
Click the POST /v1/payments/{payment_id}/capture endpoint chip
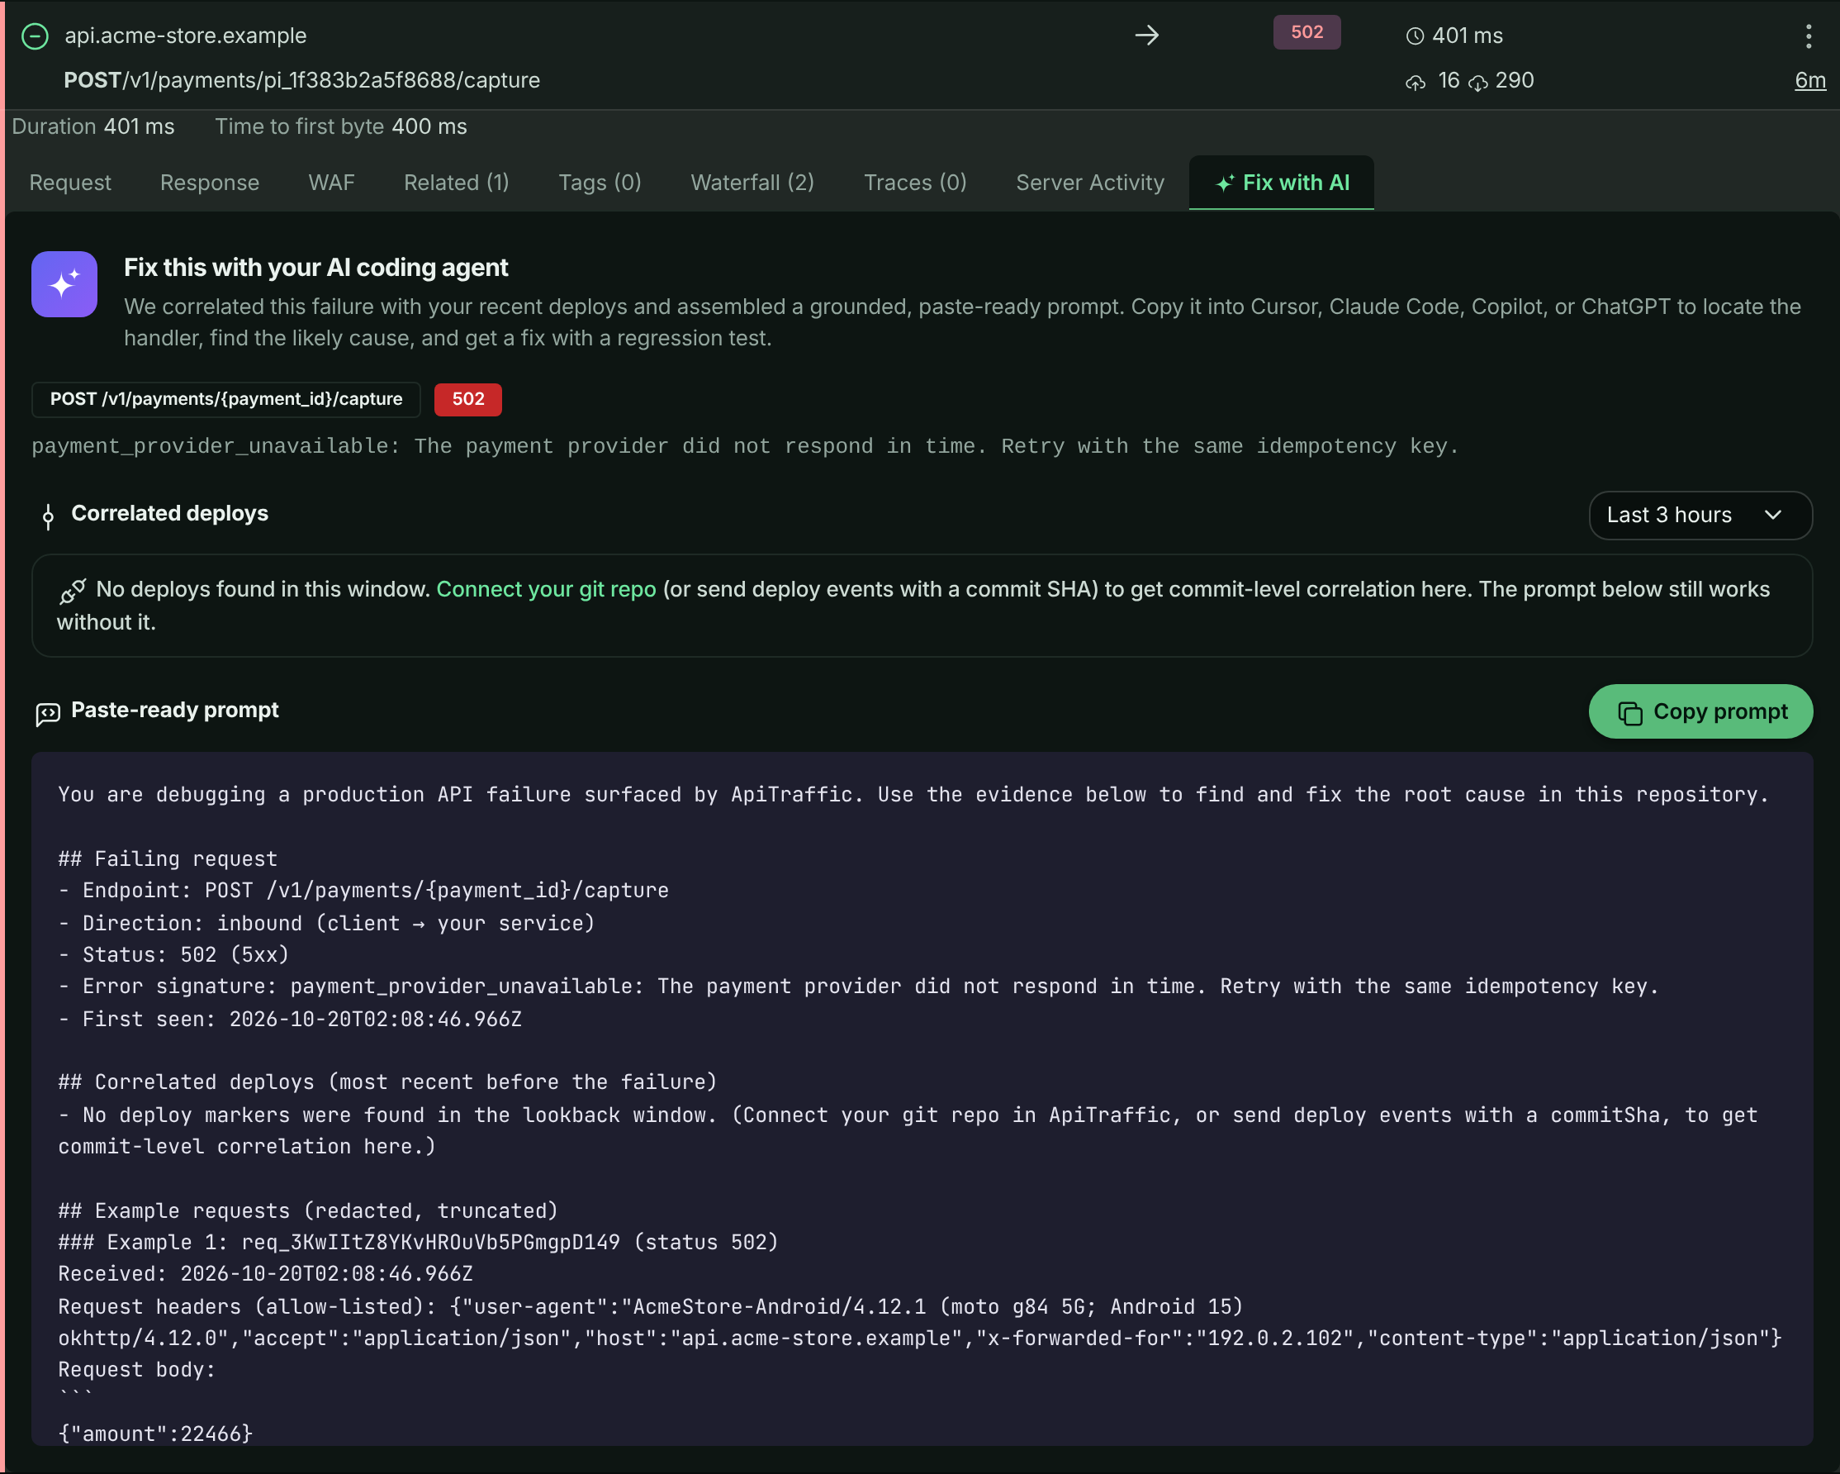click(226, 400)
